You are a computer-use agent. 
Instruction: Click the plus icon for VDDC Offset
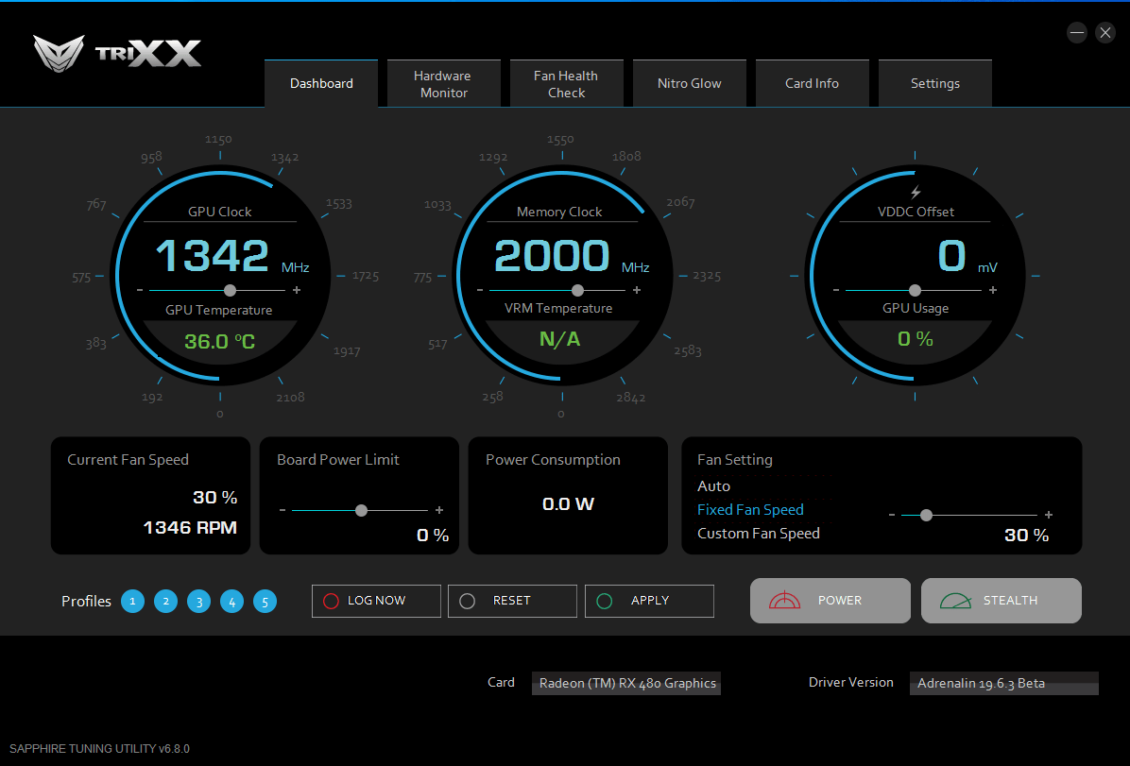click(x=993, y=290)
